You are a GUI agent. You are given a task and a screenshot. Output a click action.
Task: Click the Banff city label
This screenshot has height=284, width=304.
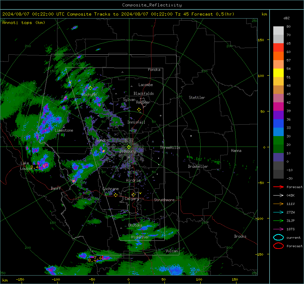pos(56,188)
